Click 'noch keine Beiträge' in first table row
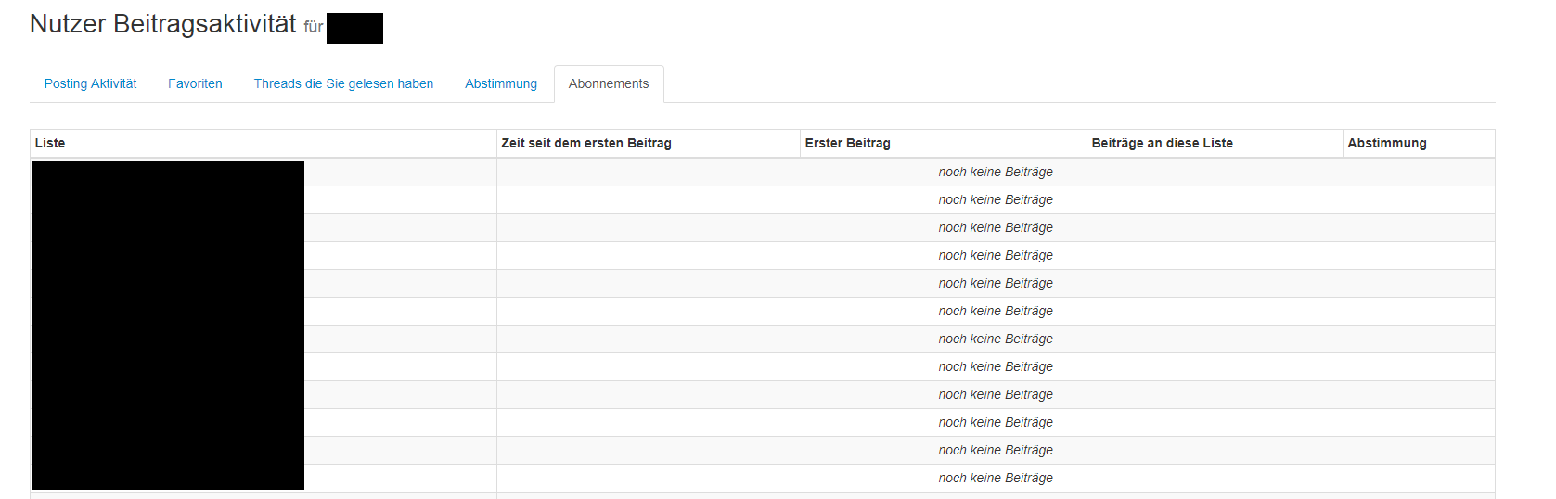 tap(996, 172)
